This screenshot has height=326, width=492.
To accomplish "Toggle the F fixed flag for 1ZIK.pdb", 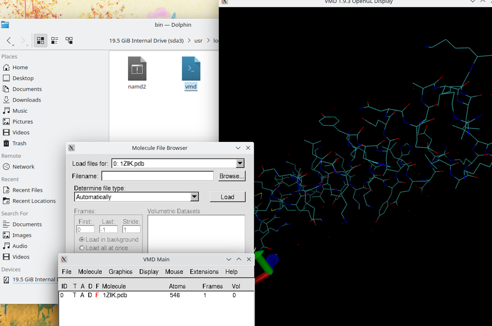I will pyautogui.click(x=97, y=295).
